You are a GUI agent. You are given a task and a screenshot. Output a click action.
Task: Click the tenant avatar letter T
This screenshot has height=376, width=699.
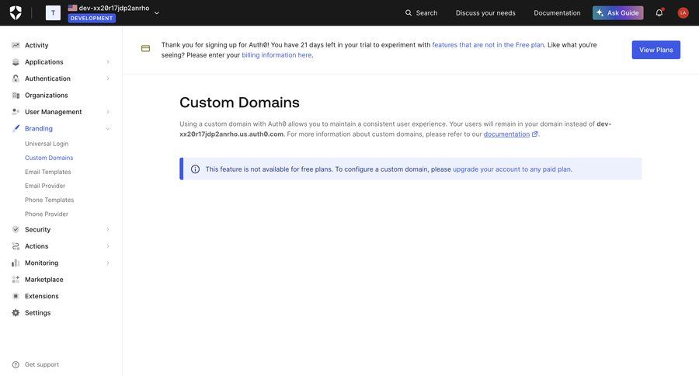tap(53, 13)
